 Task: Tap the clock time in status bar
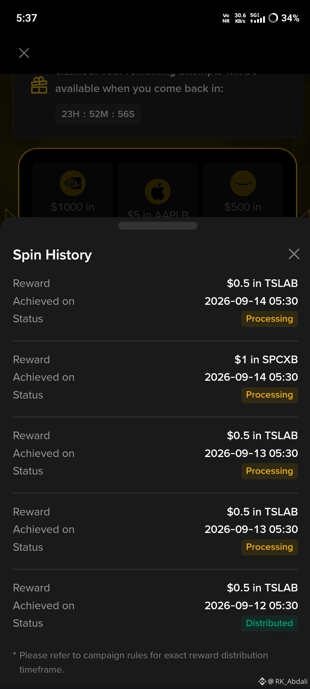point(27,18)
